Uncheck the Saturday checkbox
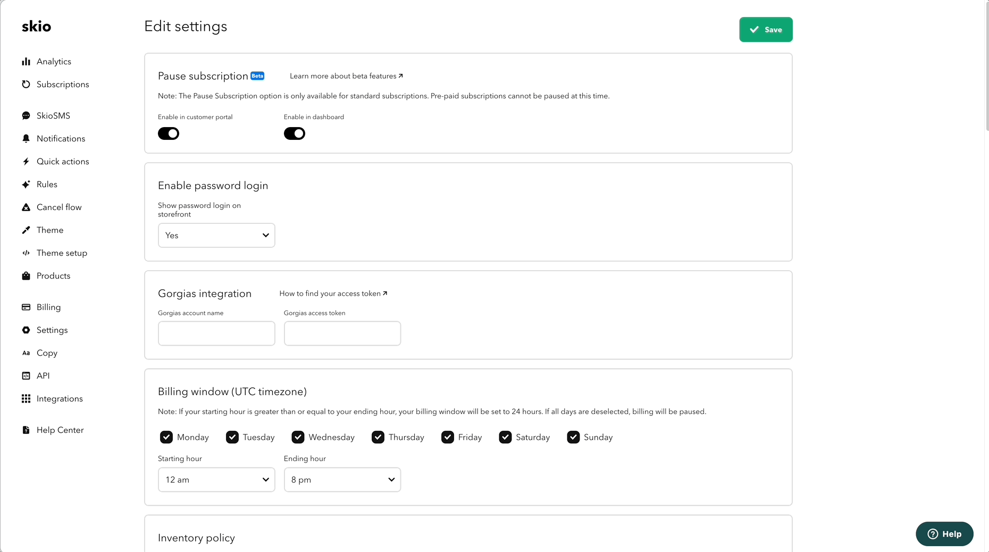The width and height of the screenshot is (989, 552). (x=505, y=437)
